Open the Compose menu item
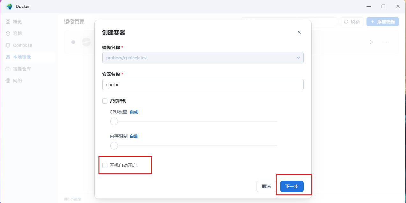The width and height of the screenshot is (406, 203). pos(22,45)
